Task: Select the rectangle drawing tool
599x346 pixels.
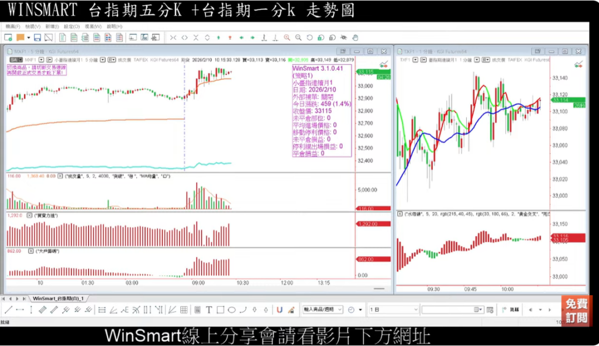Action: click(x=220, y=310)
